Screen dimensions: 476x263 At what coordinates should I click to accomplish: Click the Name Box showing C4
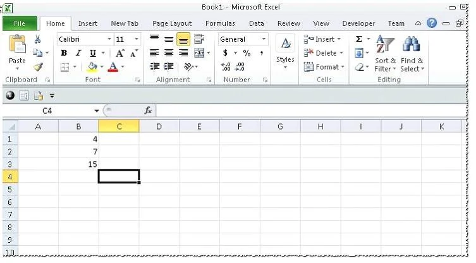47,111
